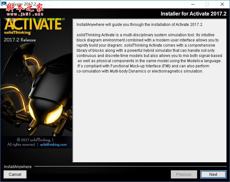Click the 'All rights reserved.' text
The height and width of the screenshot is (182, 230).
[x=21, y=144]
